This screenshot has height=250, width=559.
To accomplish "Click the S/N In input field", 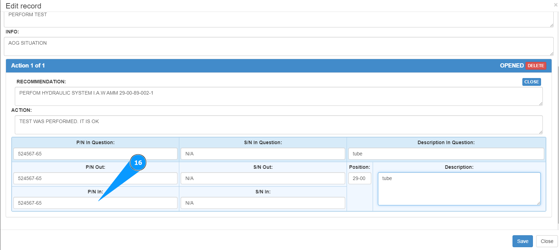I will [x=263, y=203].
